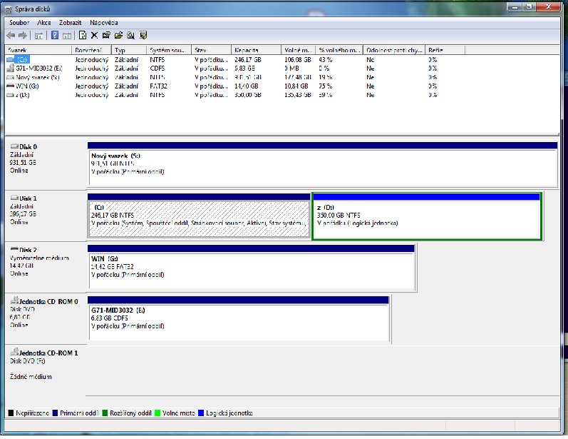Viewport: 568px width, 439px height.
Task: Open the Soubor menu
Action: (x=19, y=23)
